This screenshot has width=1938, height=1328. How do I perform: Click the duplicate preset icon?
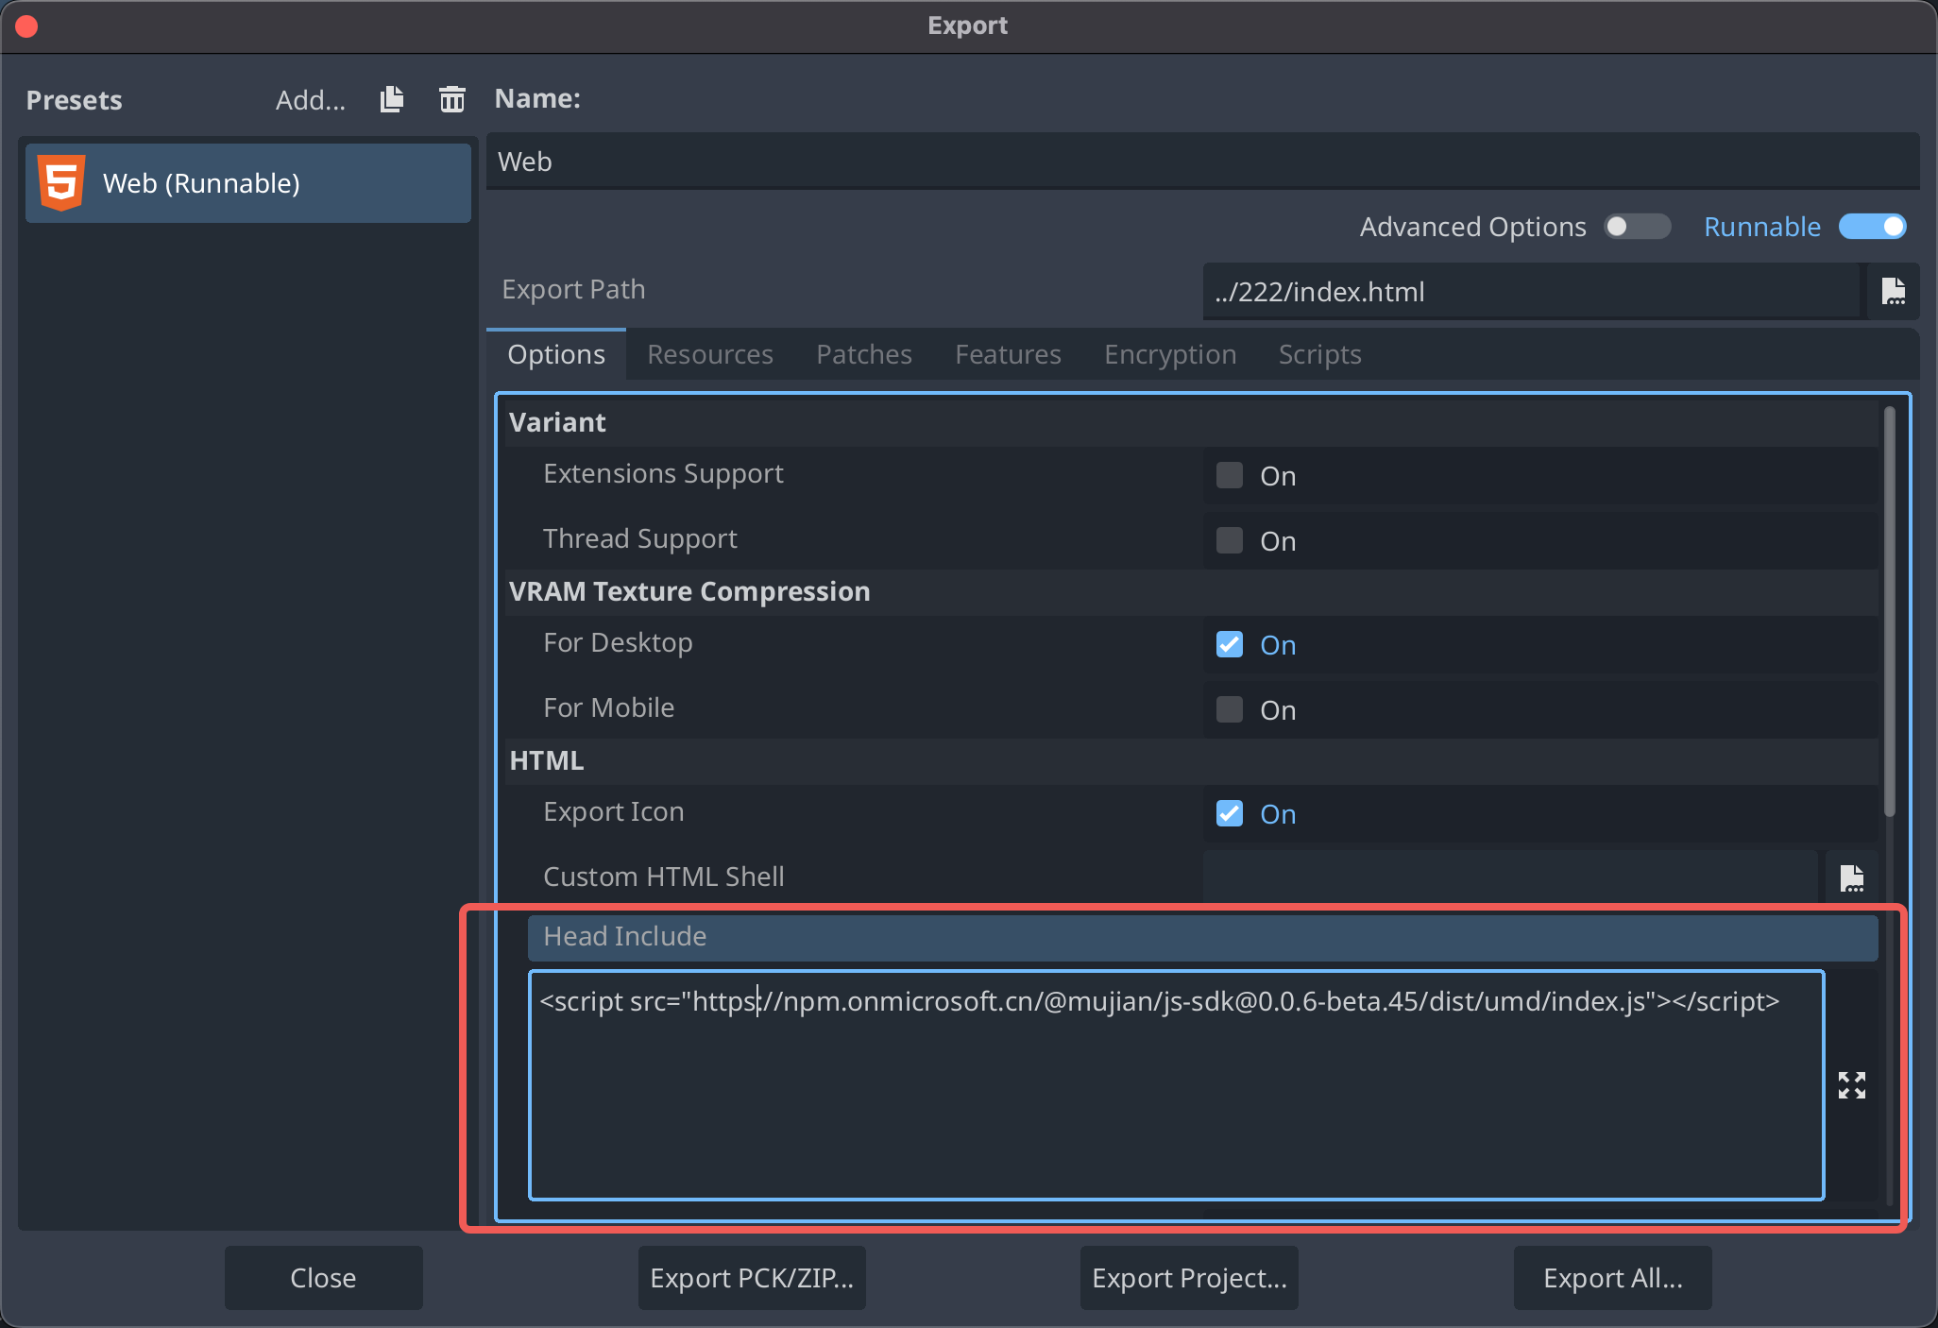click(392, 99)
